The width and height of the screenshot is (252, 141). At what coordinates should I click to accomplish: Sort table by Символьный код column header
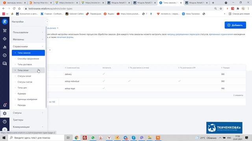[72, 68]
